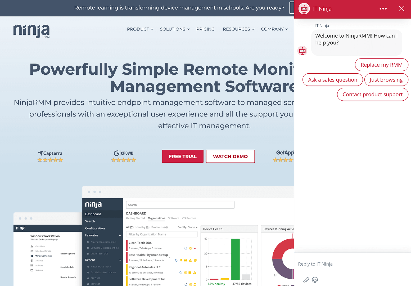Click the FREE TRIAL button
This screenshot has width=411, height=286.
[x=183, y=156]
